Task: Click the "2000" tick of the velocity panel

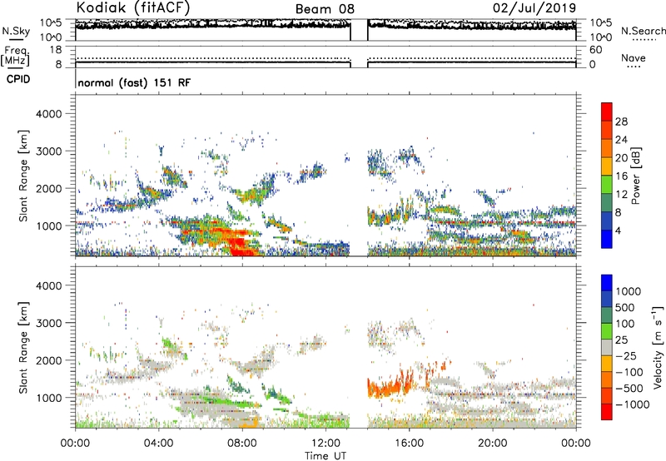Action: [x=49, y=360]
